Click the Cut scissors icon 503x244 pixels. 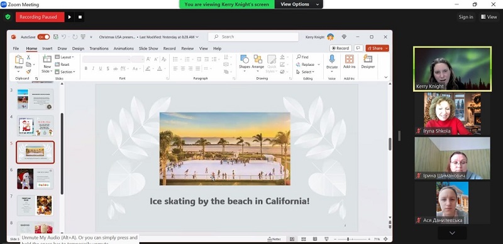click(28, 57)
